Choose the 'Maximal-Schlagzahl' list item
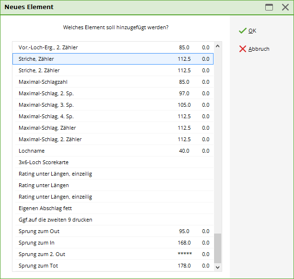 [43, 82]
